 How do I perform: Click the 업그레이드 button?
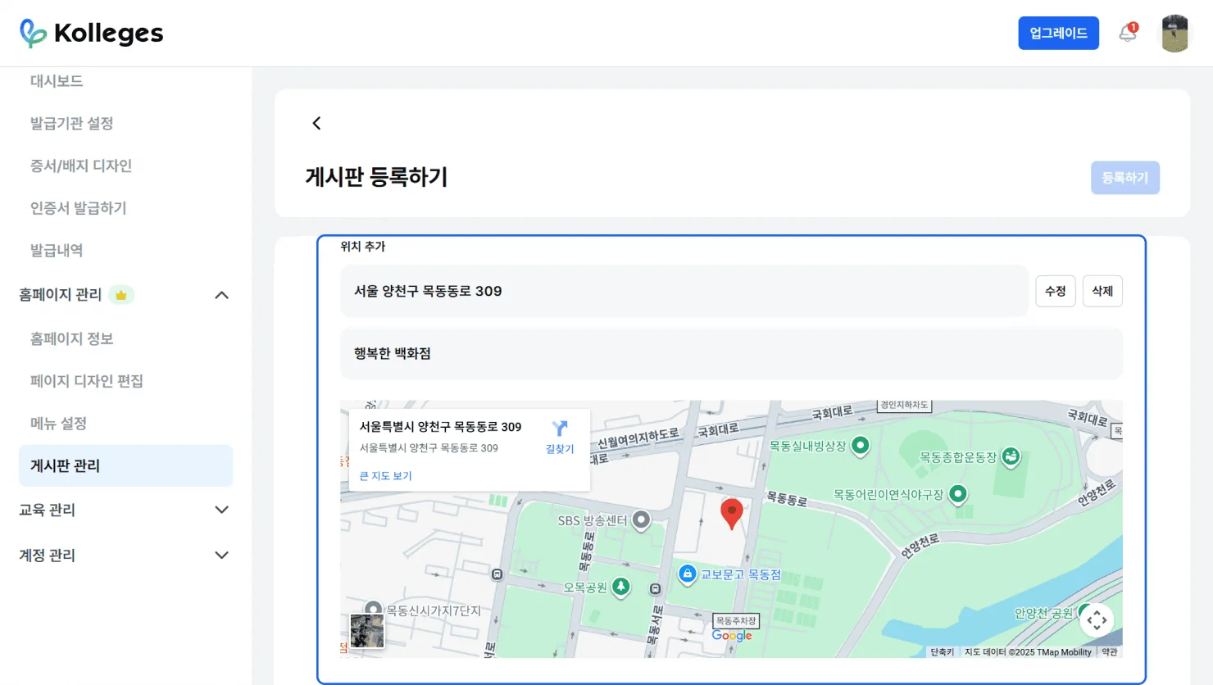pyautogui.click(x=1058, y=33)
